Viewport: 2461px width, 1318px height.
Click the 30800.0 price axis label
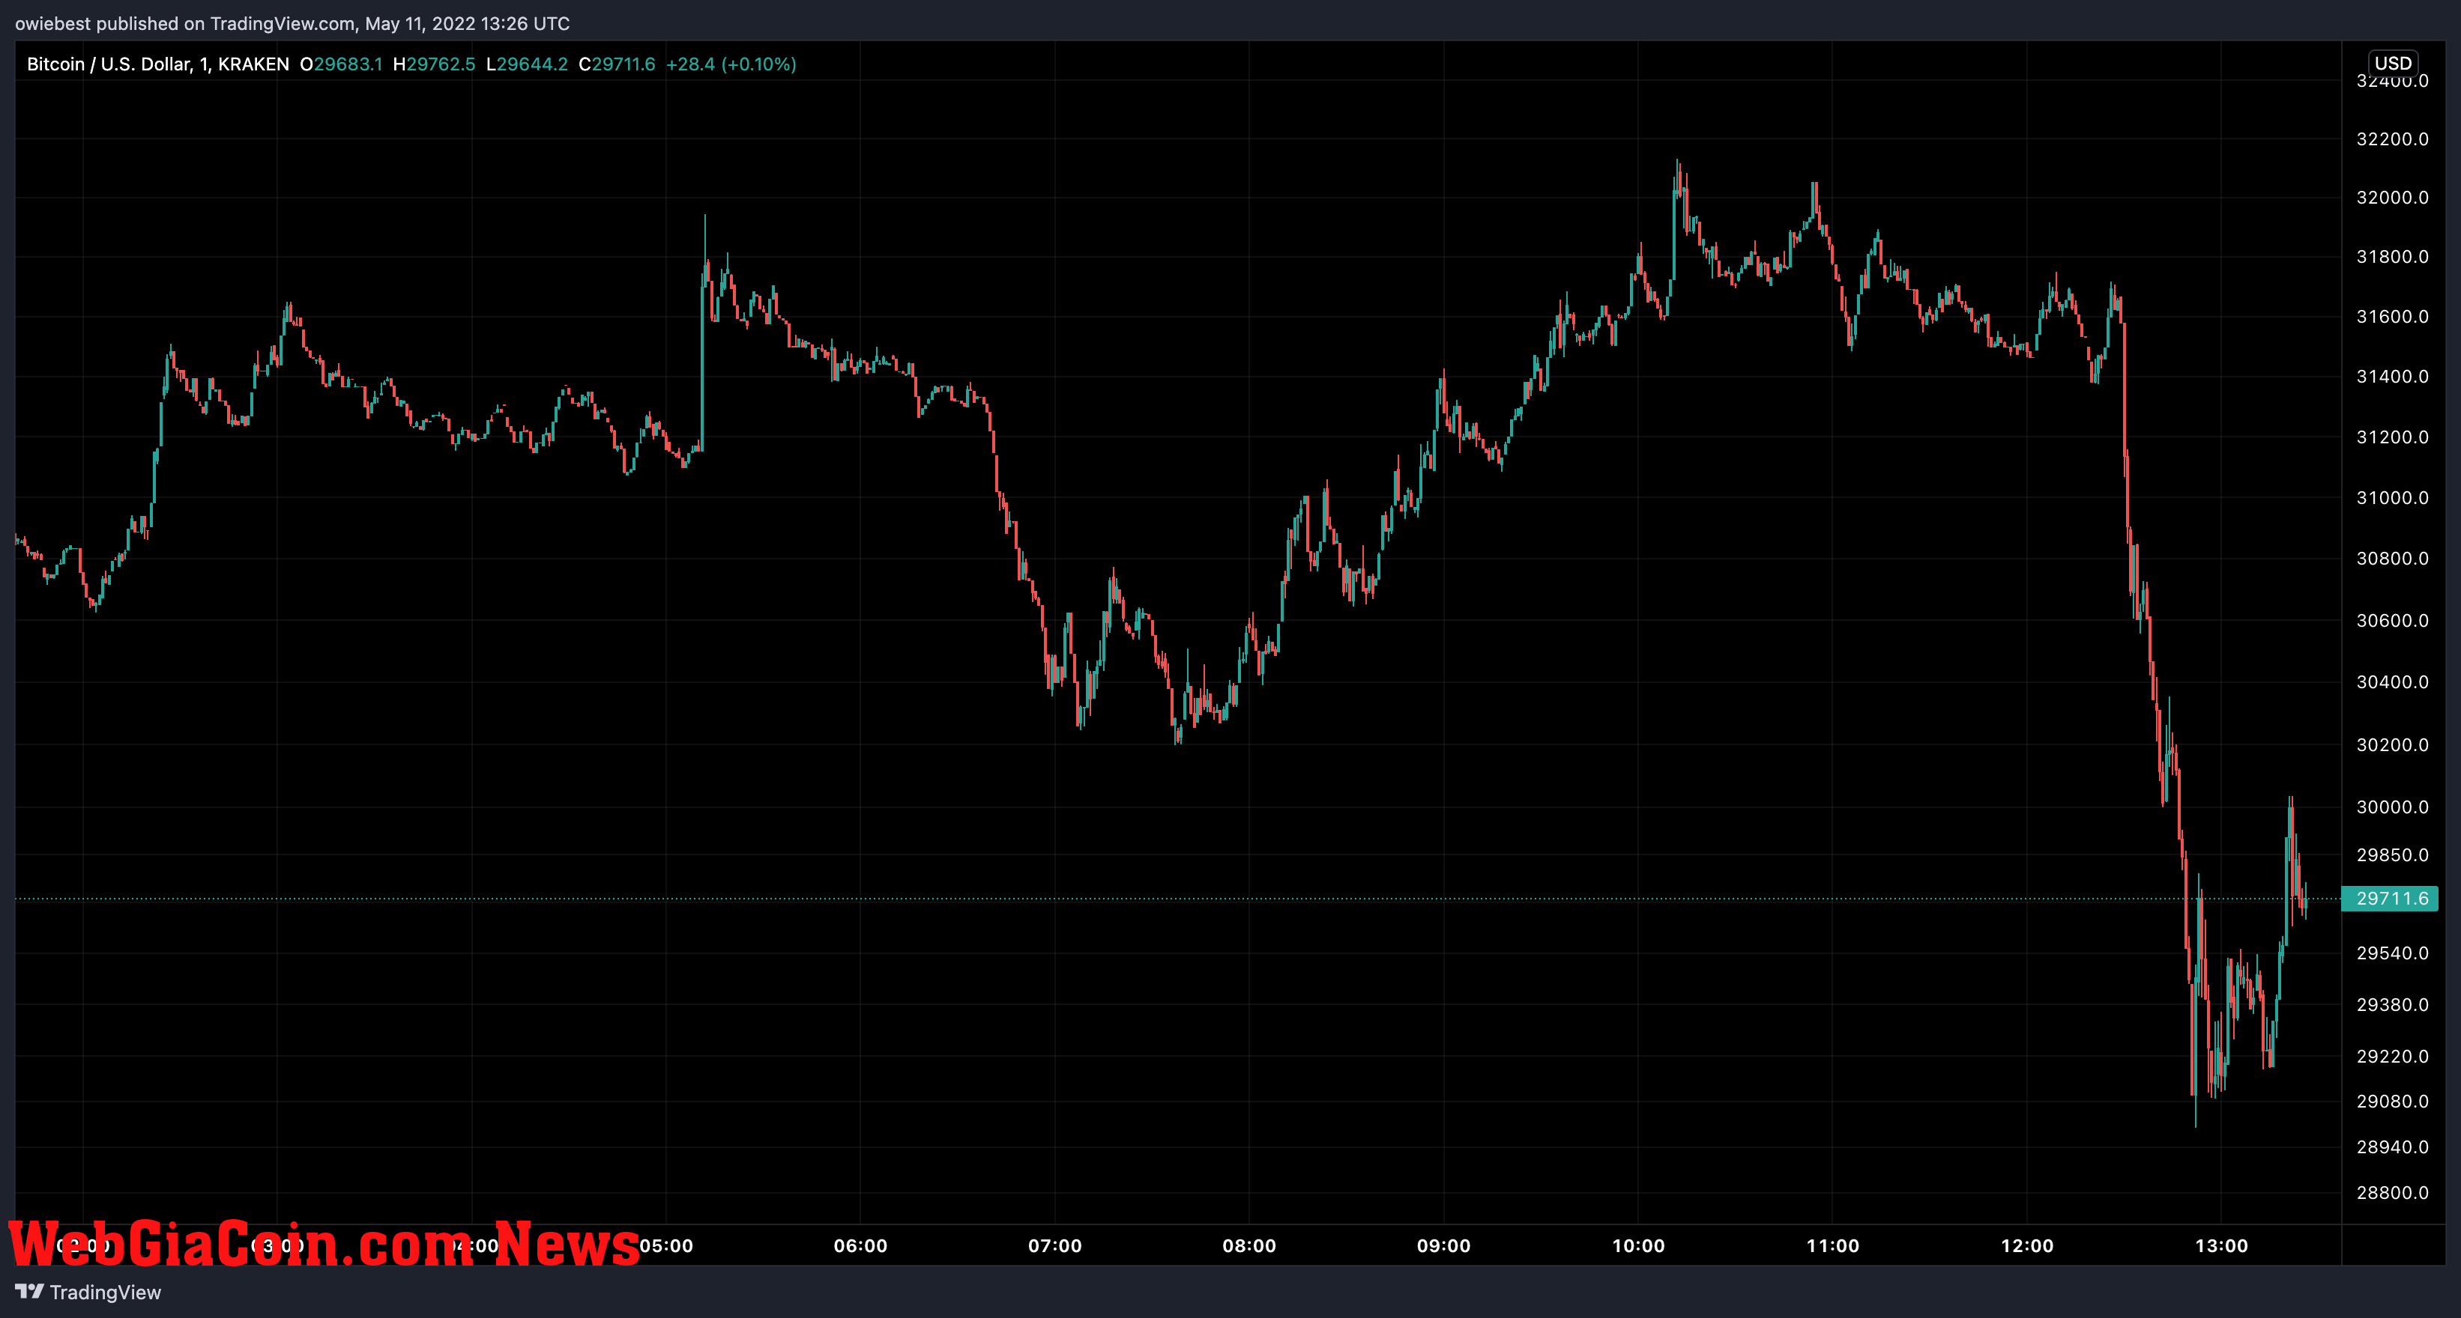(2392, 559)
